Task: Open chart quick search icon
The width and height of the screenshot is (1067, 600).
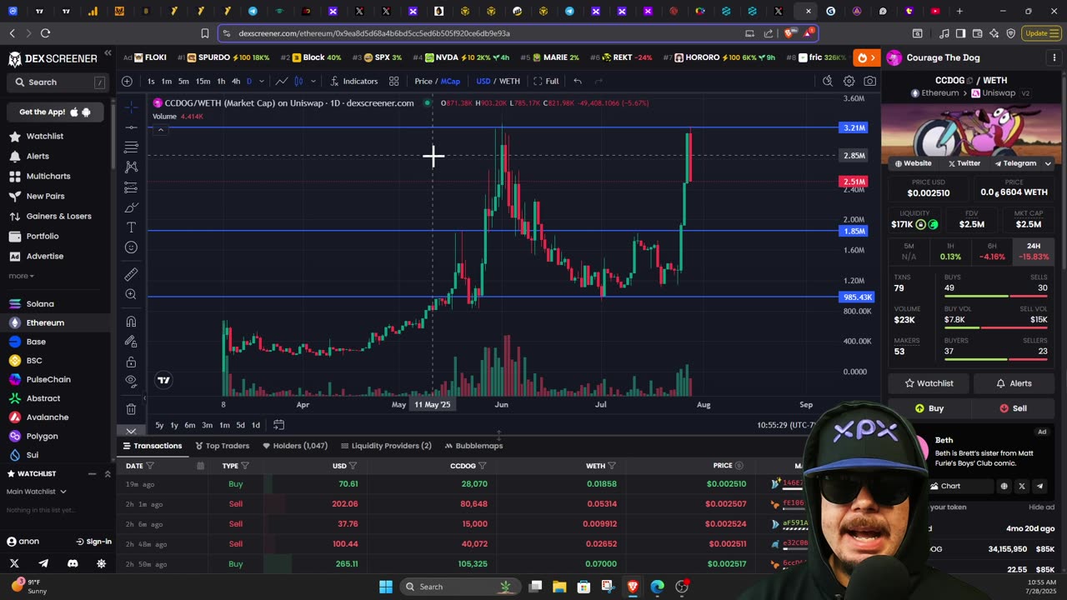Action: [x=827, y=81]
